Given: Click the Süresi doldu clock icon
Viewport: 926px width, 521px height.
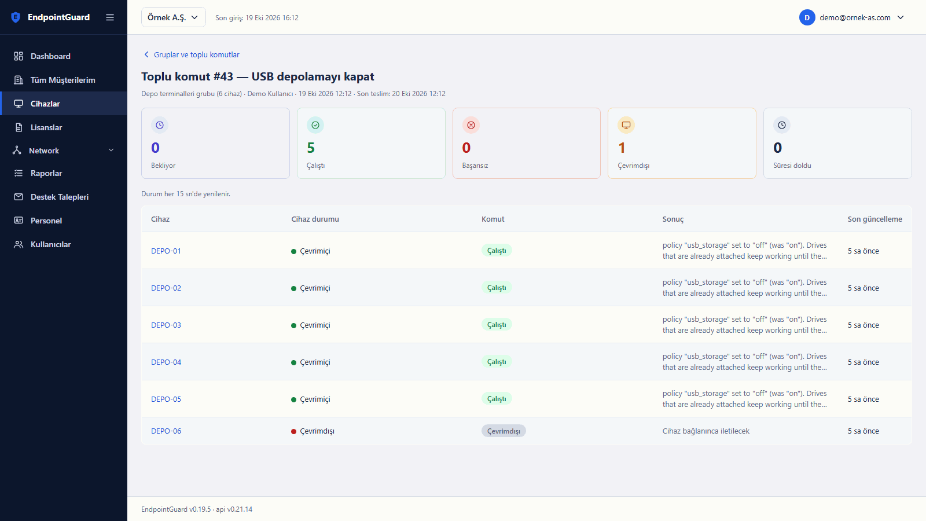Looking at the screenshot, I should click(782, 125).
